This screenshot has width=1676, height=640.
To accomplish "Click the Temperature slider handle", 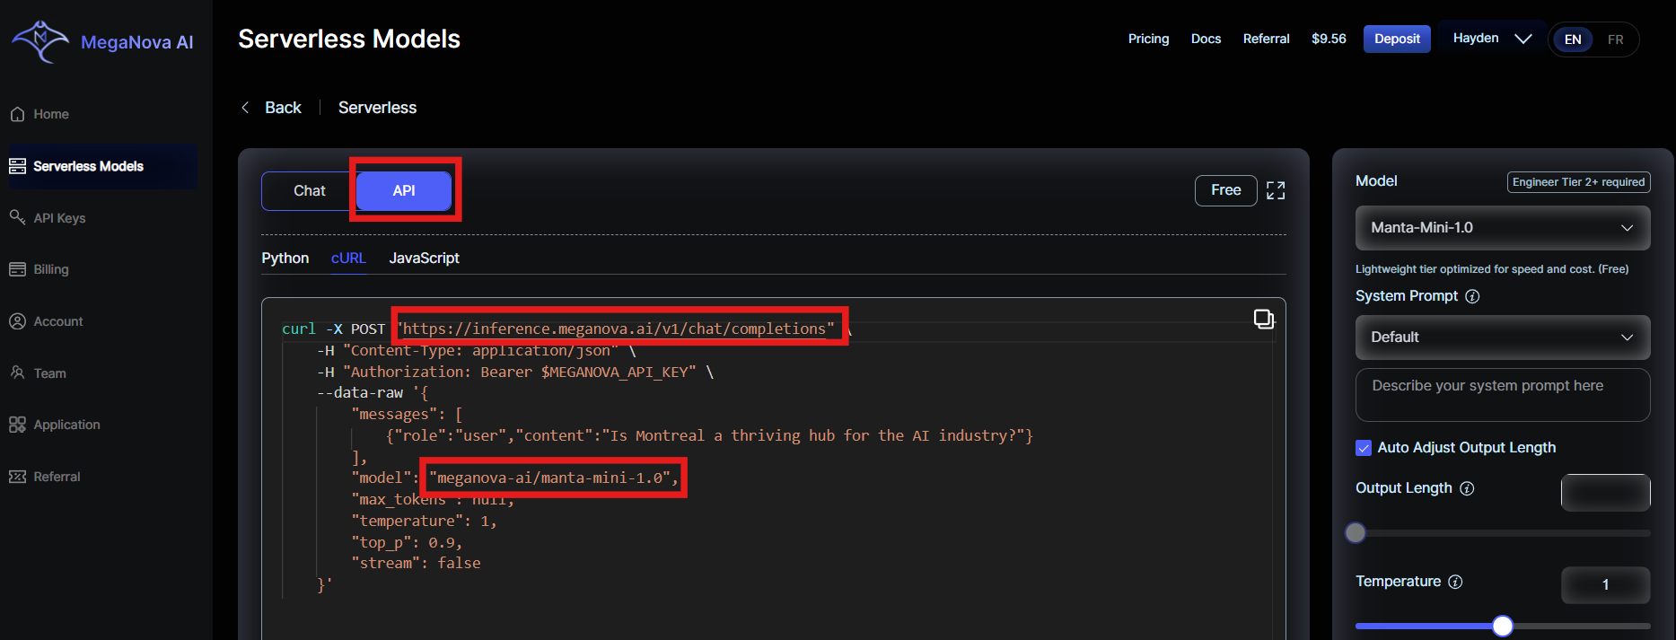I will [1502, 626].
